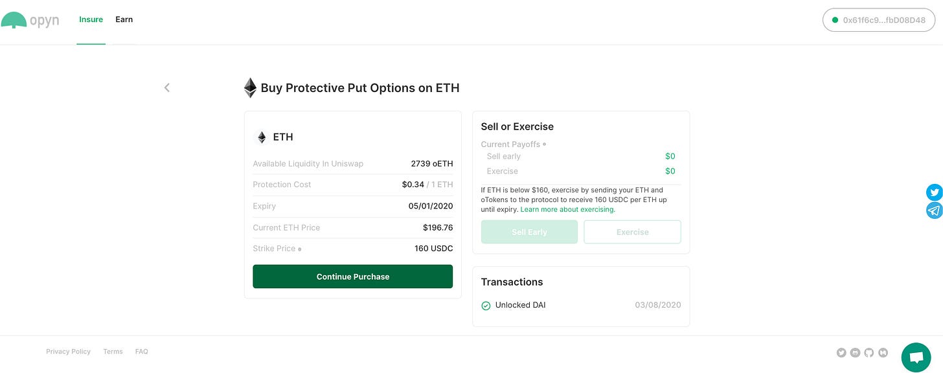Show info tooltip next to Strike Price

300,249
